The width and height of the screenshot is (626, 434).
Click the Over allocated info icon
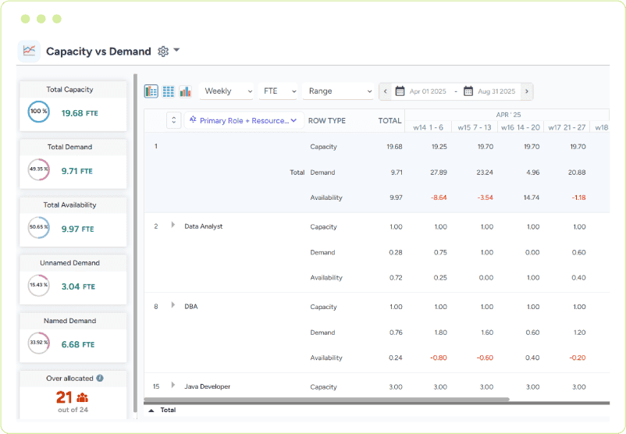(100, 378)
